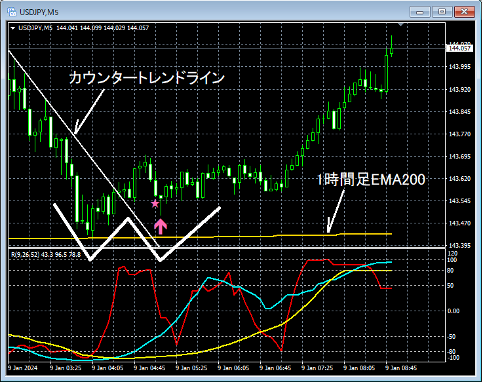
Task: Click the 143.845 price scale label
Action: [459, 111]
